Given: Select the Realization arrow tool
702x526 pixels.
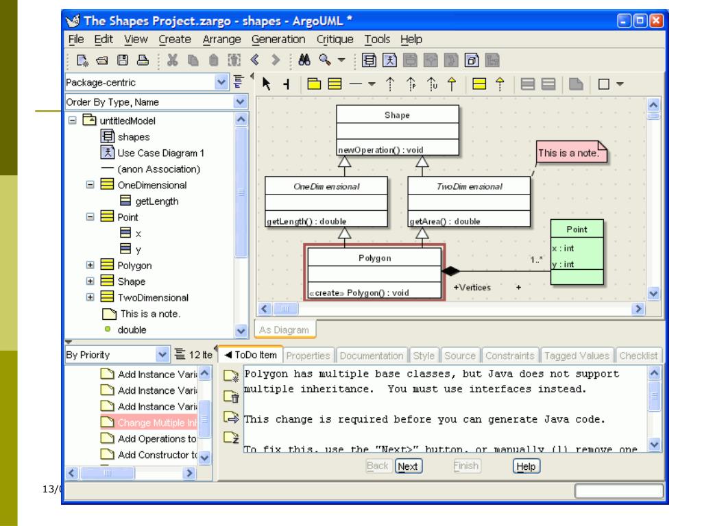Looking at the screenshot, I should click(500, 84).
